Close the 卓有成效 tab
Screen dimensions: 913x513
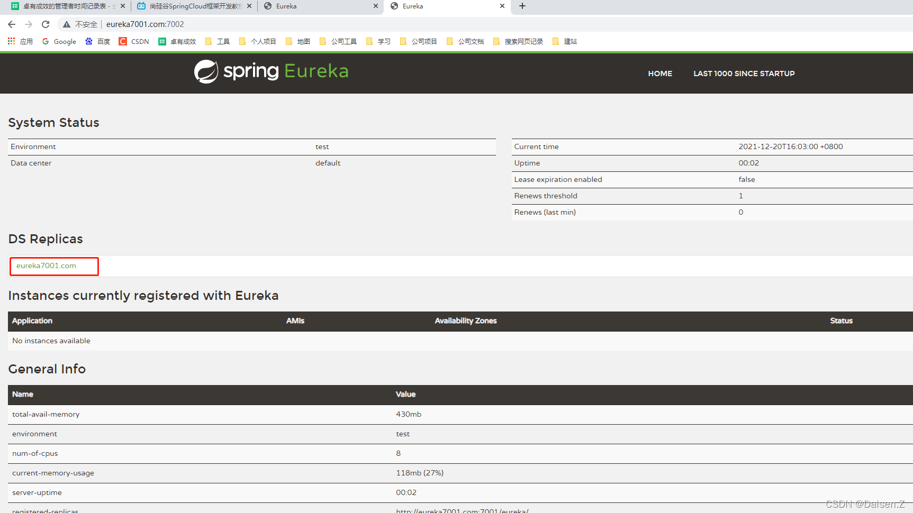tap(123, 6)
